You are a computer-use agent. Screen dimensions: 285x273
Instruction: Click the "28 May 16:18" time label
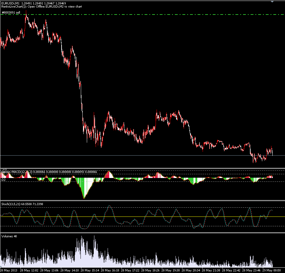[110, 270]
